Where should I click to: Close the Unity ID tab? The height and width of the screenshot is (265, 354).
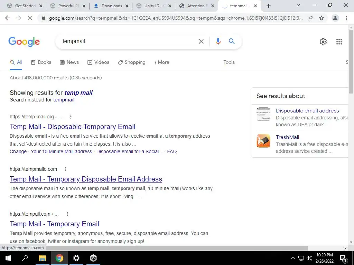(170, 6)
